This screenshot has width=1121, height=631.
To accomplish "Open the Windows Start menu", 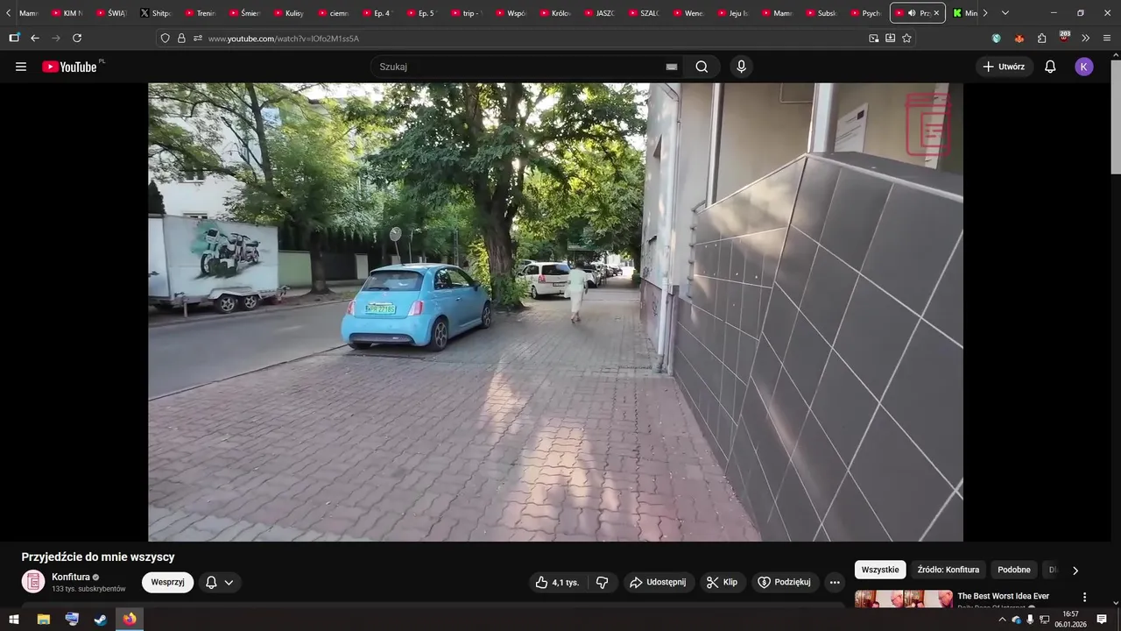I will (x=14, y=620).
